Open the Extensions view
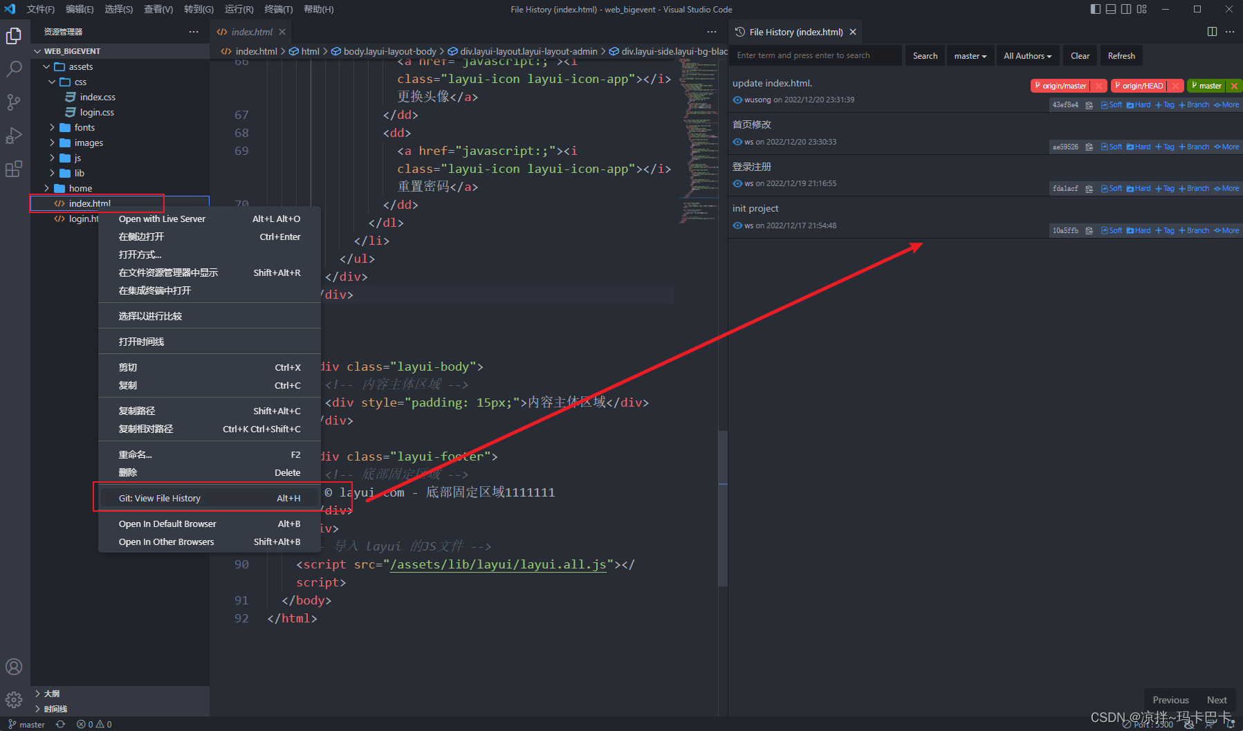 (x=14, y=169)
